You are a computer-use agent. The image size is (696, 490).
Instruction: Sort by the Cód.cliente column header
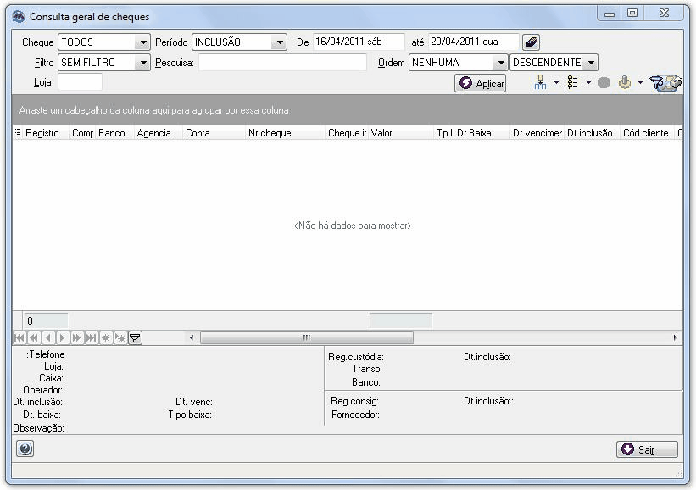pyautogui.click(x=647, y=133)
